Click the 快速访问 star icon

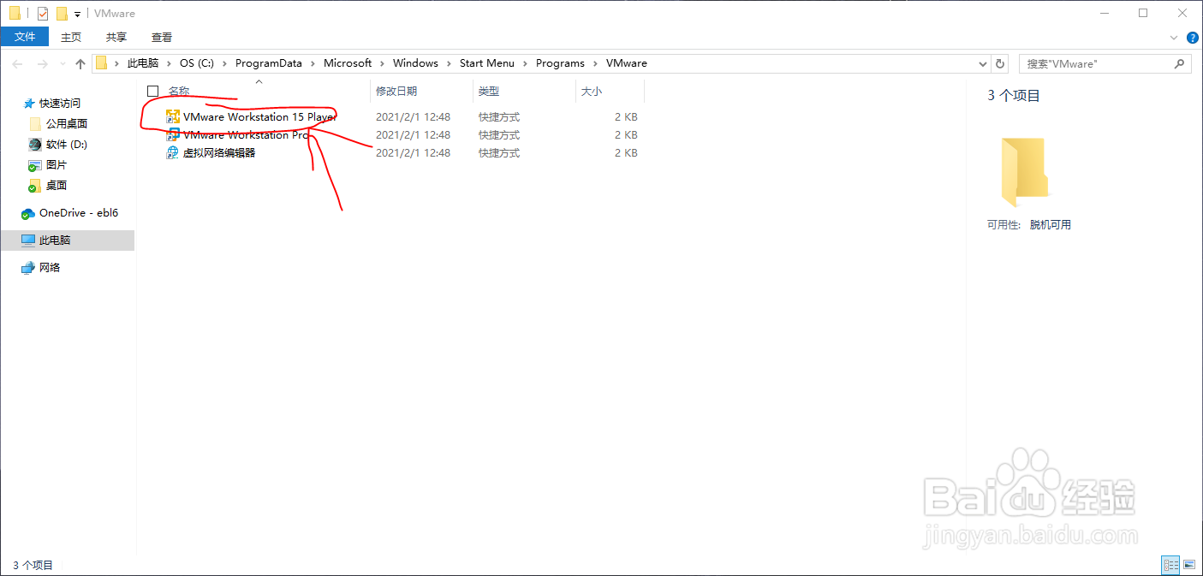coord(29,104)
